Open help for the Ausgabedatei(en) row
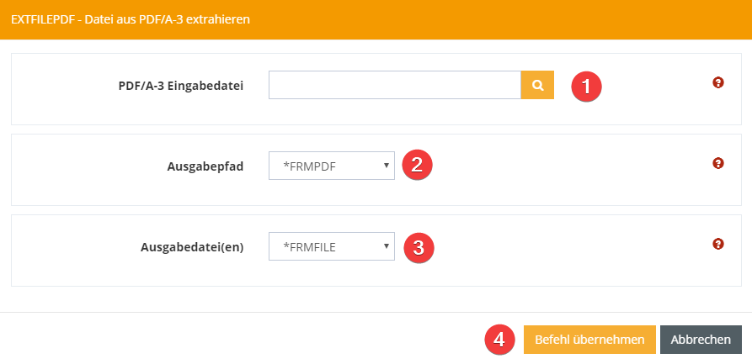This screenshot has height=364, width=752. coord(718,244)
